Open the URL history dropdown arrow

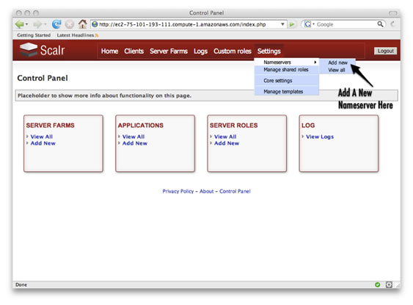pyautogui.click(x=282, y=24)
